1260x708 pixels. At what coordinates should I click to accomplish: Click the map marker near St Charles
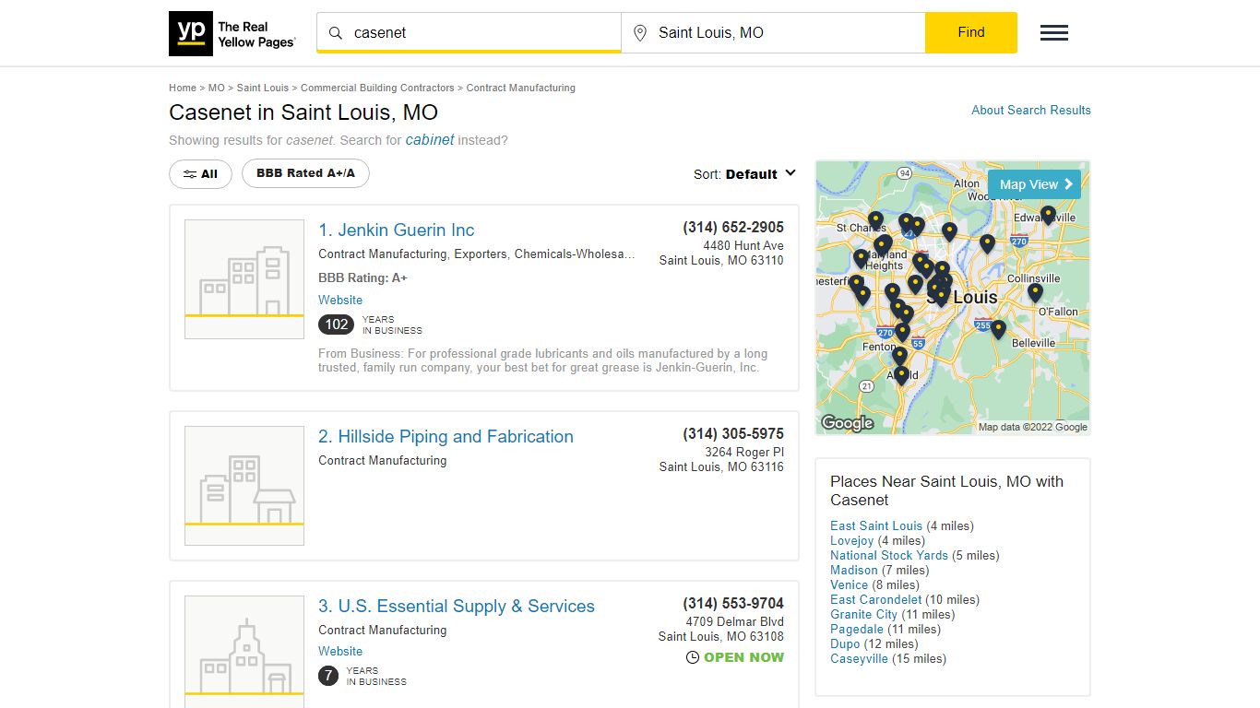point(875,221)
